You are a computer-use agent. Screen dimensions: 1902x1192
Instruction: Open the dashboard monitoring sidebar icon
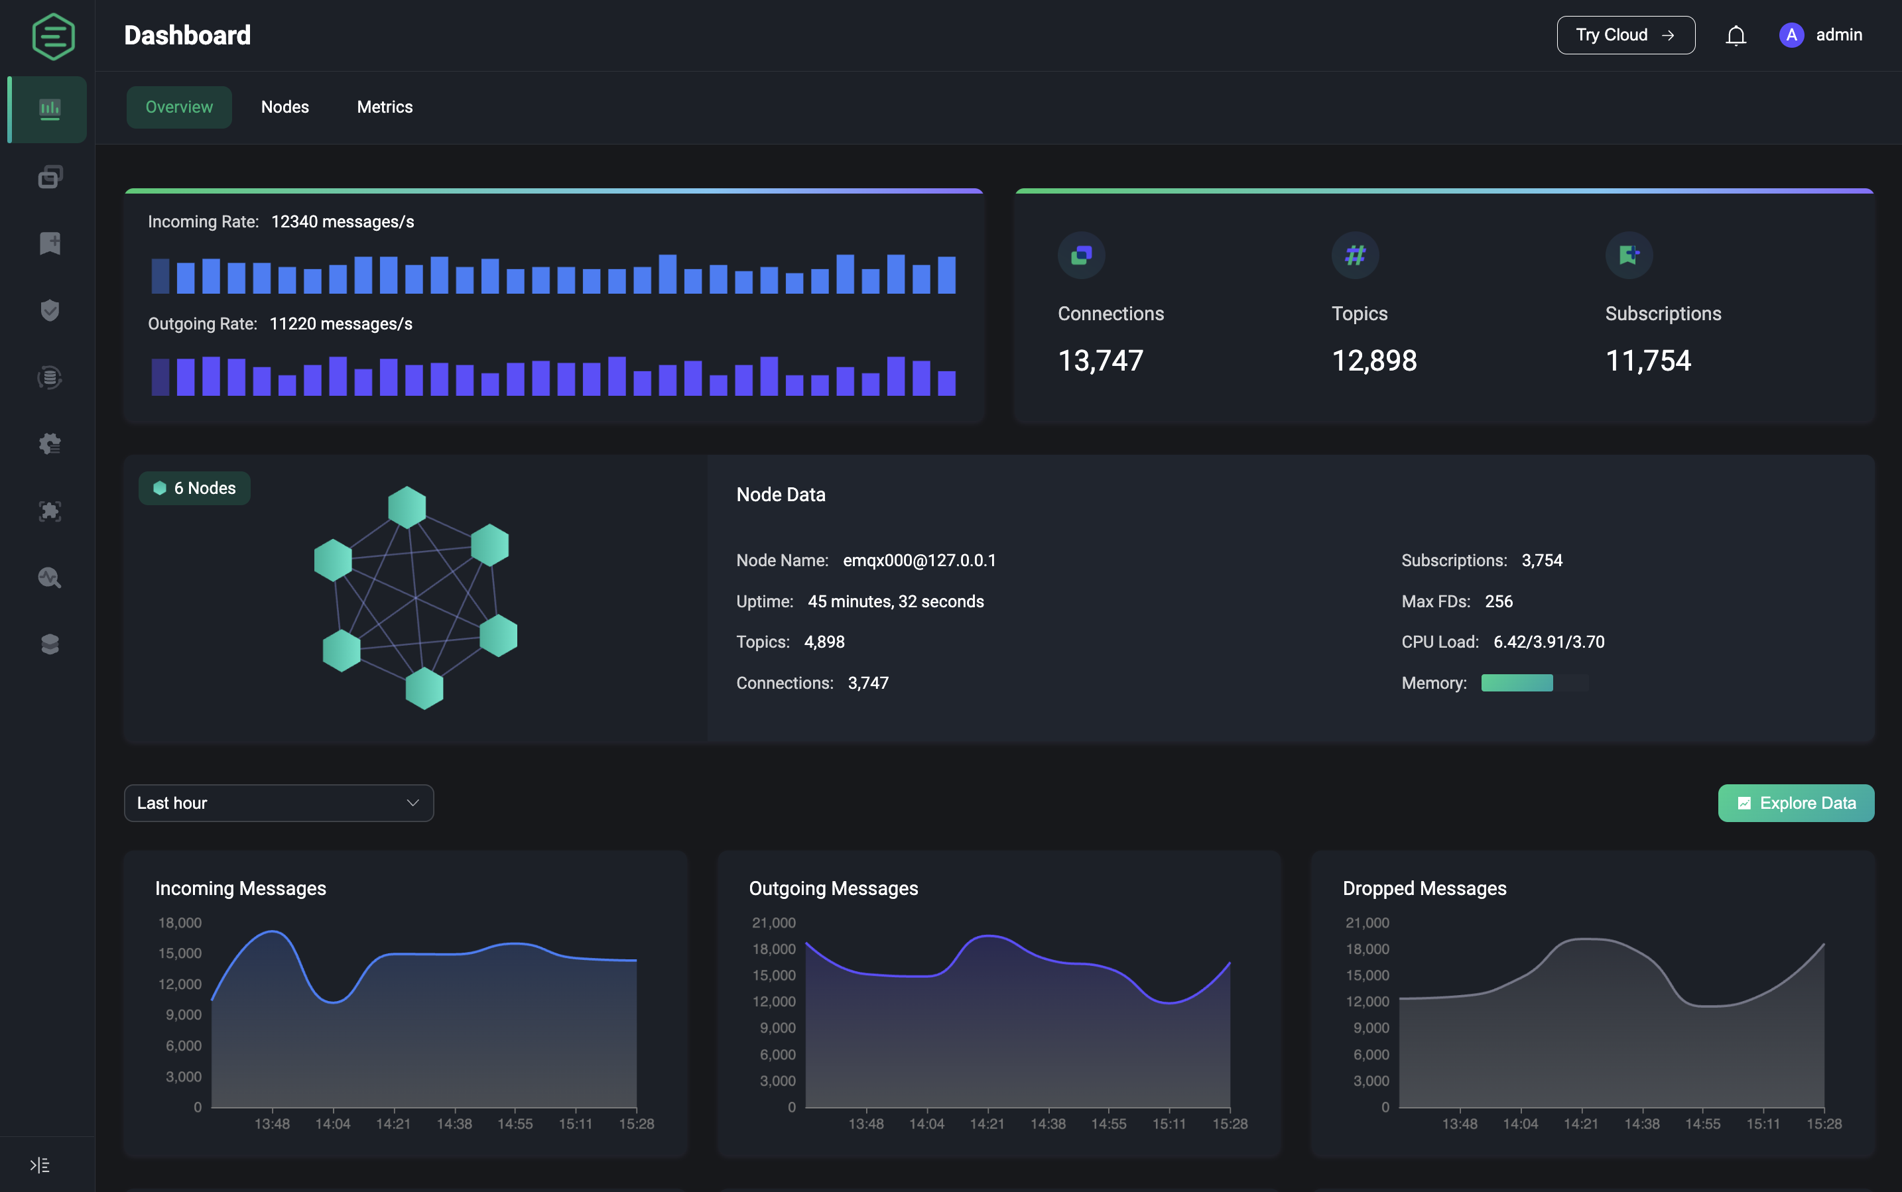(50, 109)
